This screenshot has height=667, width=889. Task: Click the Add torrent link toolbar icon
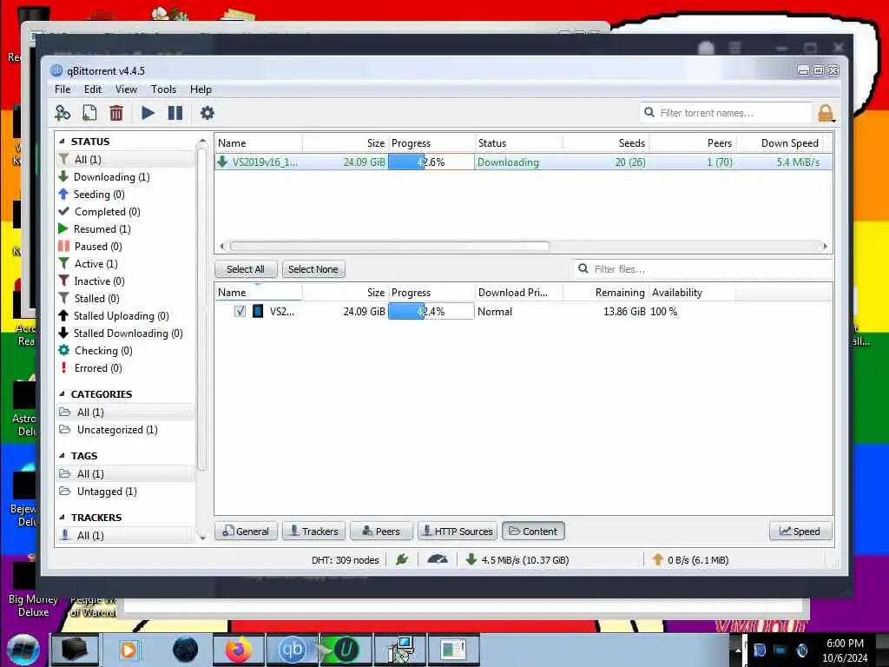click(63, 113)
